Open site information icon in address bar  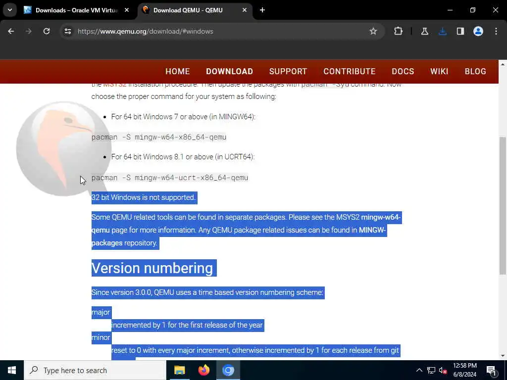(x=67, y=31)
